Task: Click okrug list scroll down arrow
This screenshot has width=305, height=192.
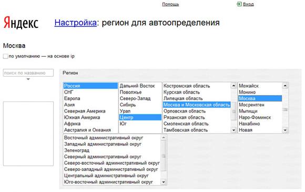Action: pos(164,182)
